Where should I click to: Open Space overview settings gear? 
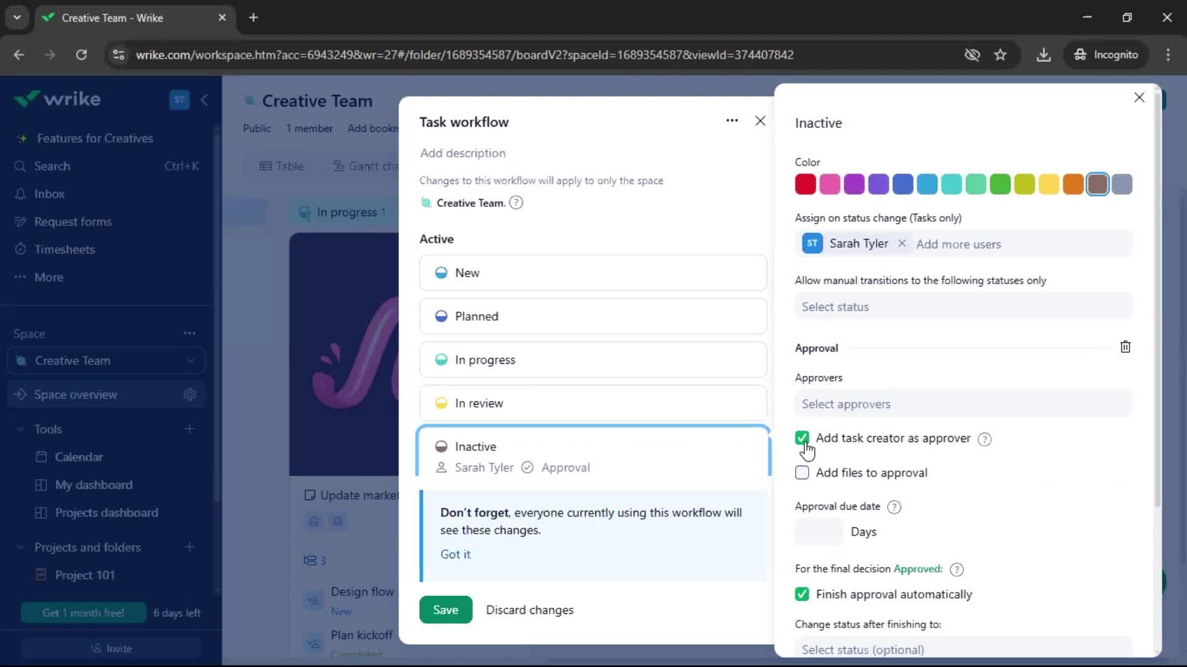click(190, 394)
